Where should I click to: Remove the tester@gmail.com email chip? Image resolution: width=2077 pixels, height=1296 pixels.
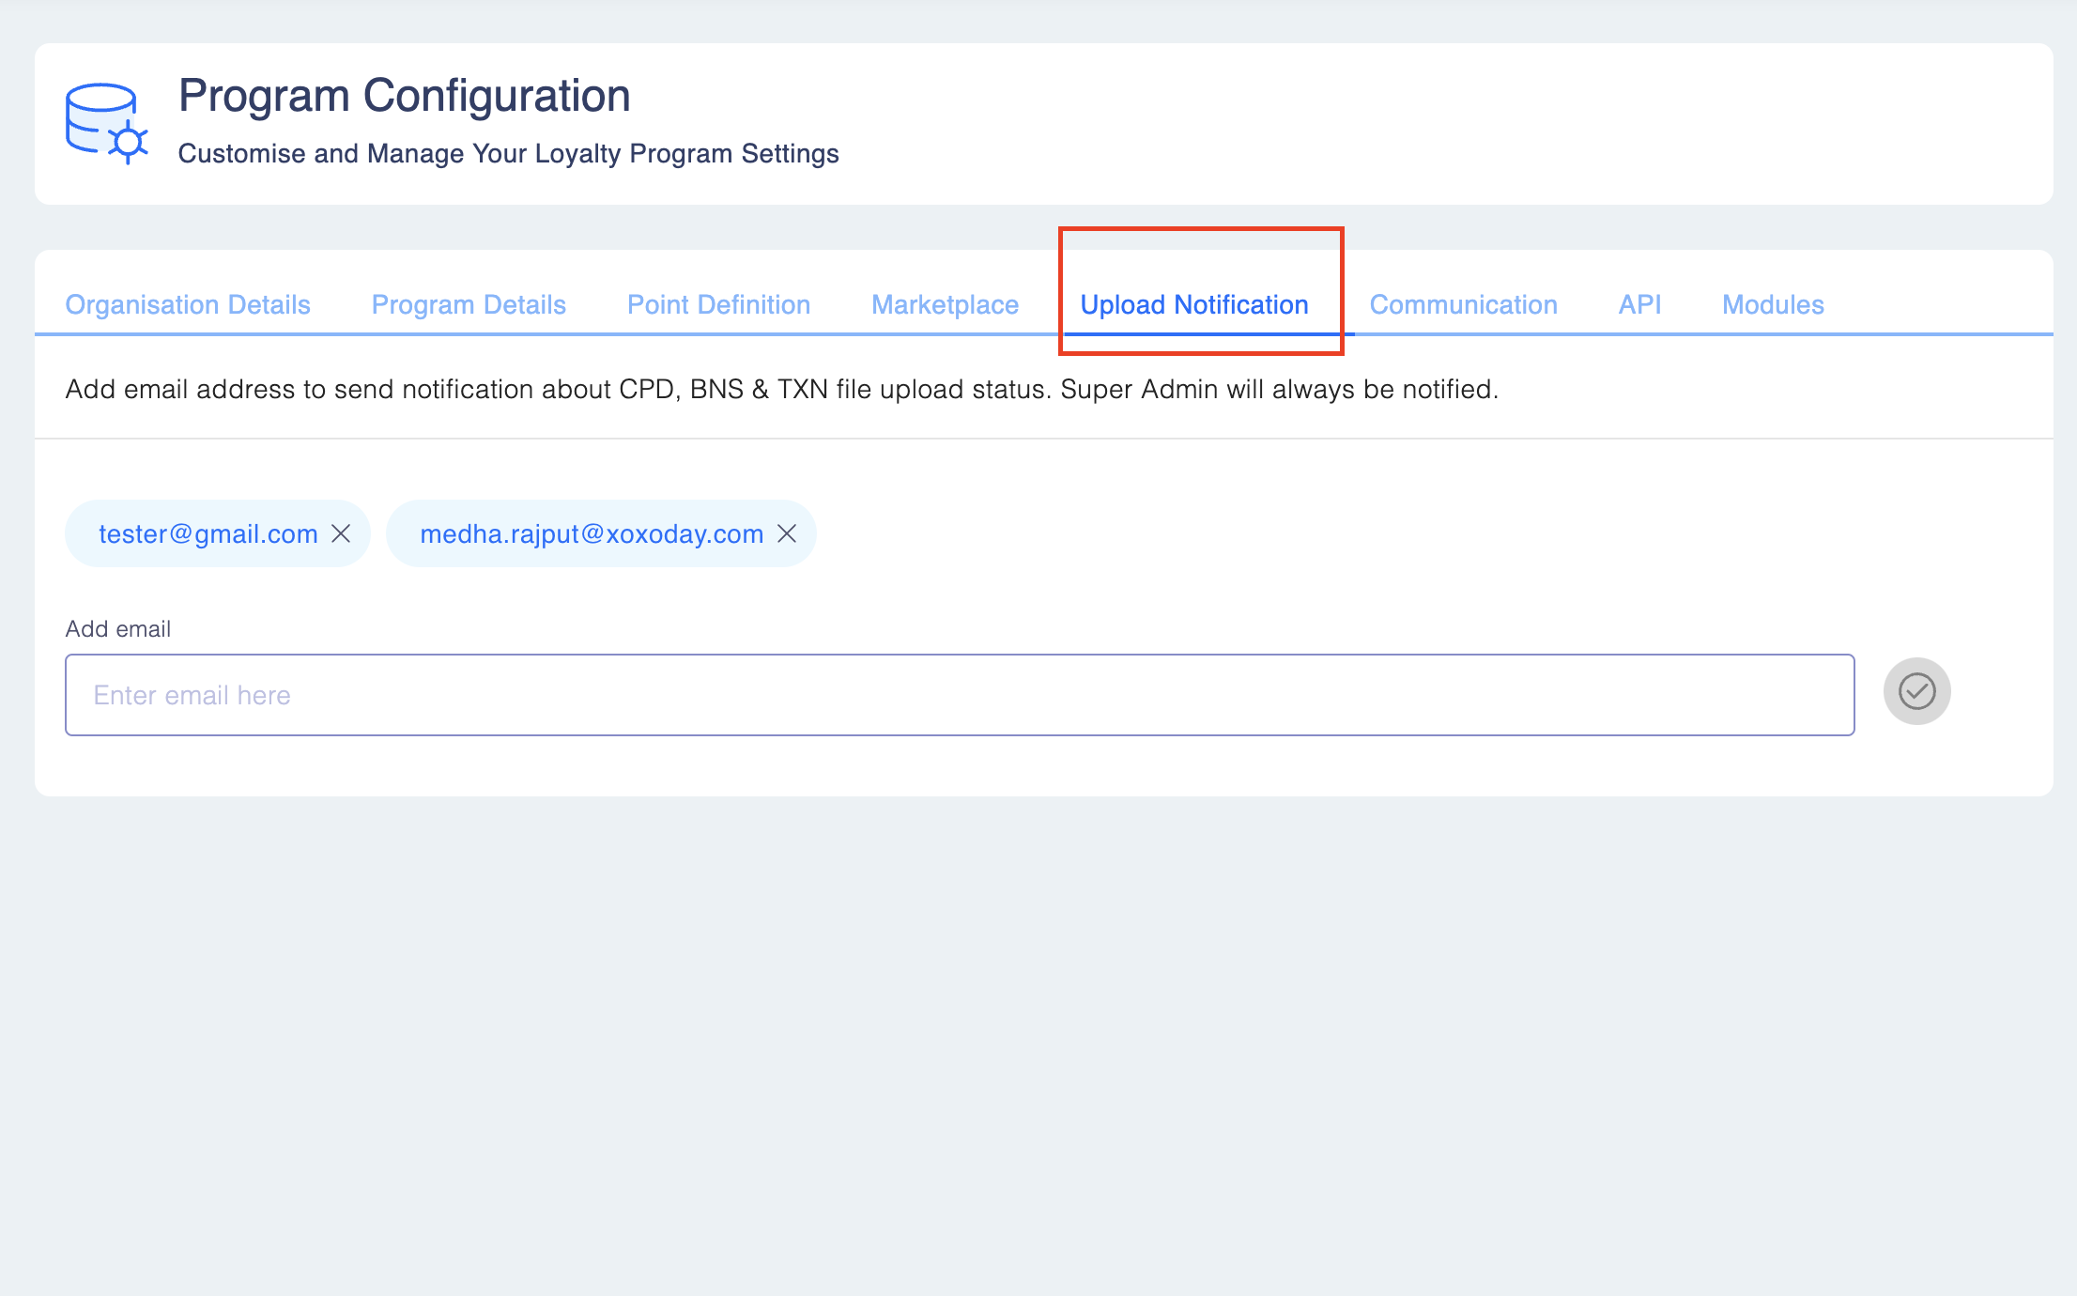[341, 533]
